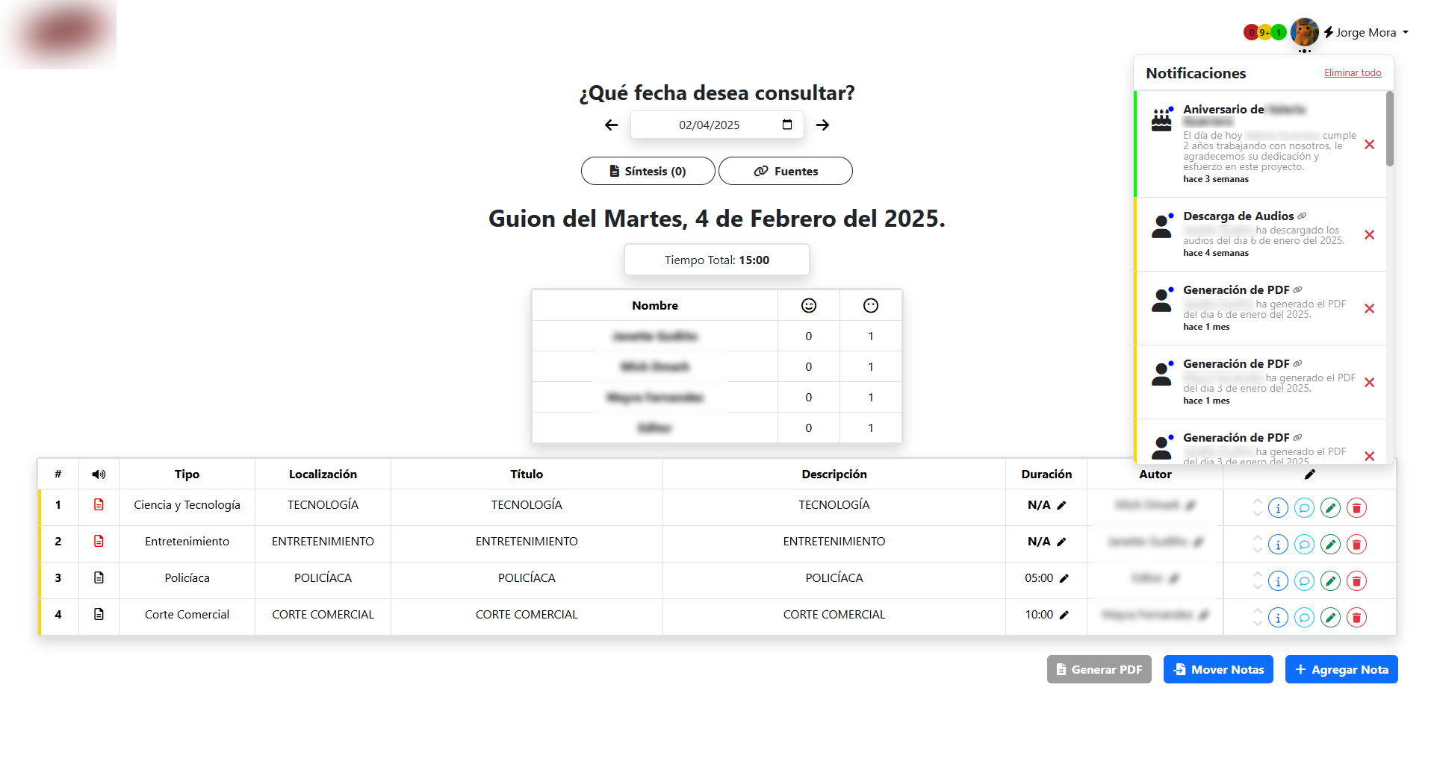This screenshot has width=1434, height=758.
Task: Delete the Corte Comercial note
Action: click(x=1356, y=618)
